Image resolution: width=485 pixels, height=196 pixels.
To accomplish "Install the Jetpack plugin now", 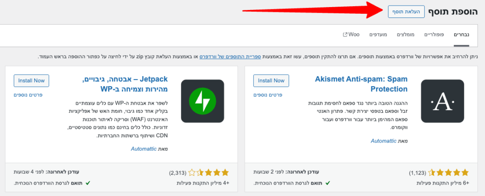I will click(31, 80).
